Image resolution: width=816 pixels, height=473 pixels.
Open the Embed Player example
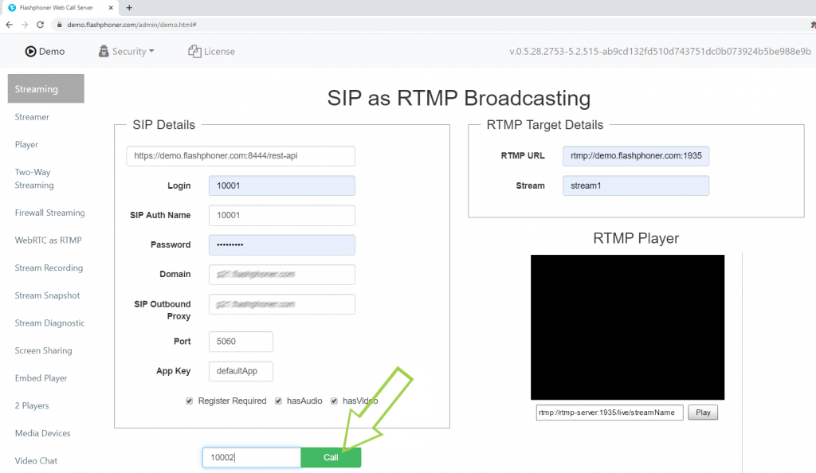click(x=41, y=378)
